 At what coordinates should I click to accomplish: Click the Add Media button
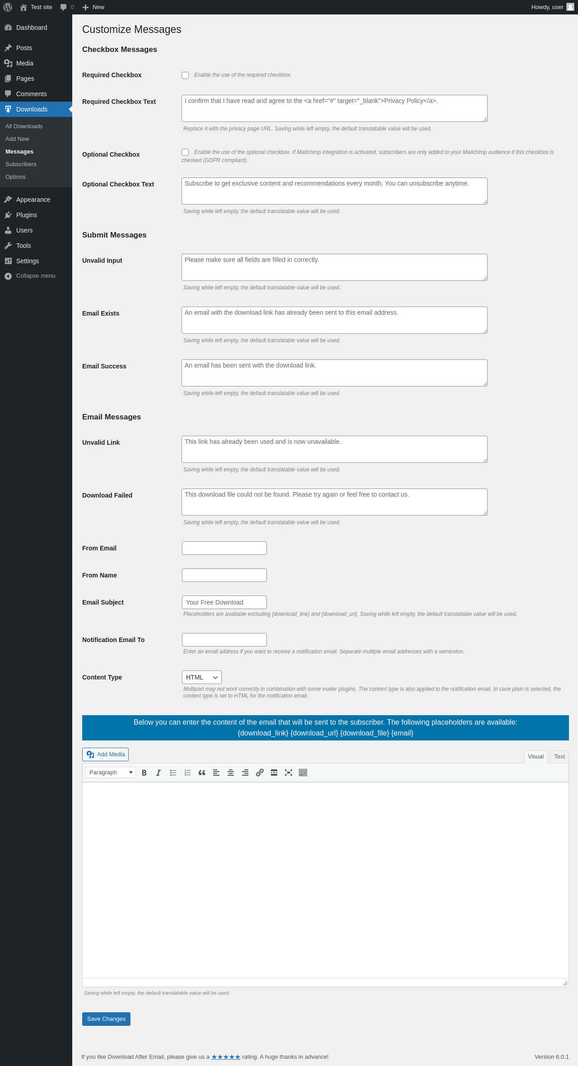105,754
